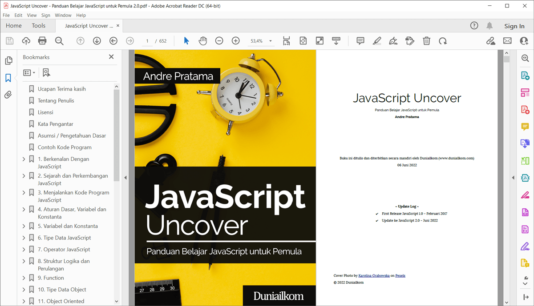
Task: Click the page number input field
Action: [147, 41]
